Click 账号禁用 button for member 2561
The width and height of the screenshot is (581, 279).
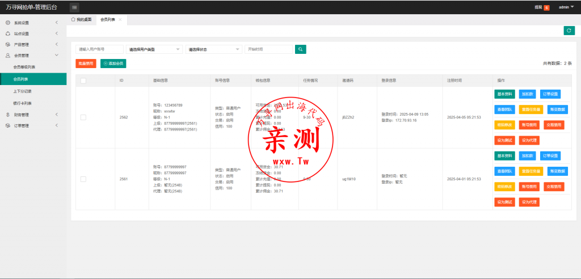[529, 187]
